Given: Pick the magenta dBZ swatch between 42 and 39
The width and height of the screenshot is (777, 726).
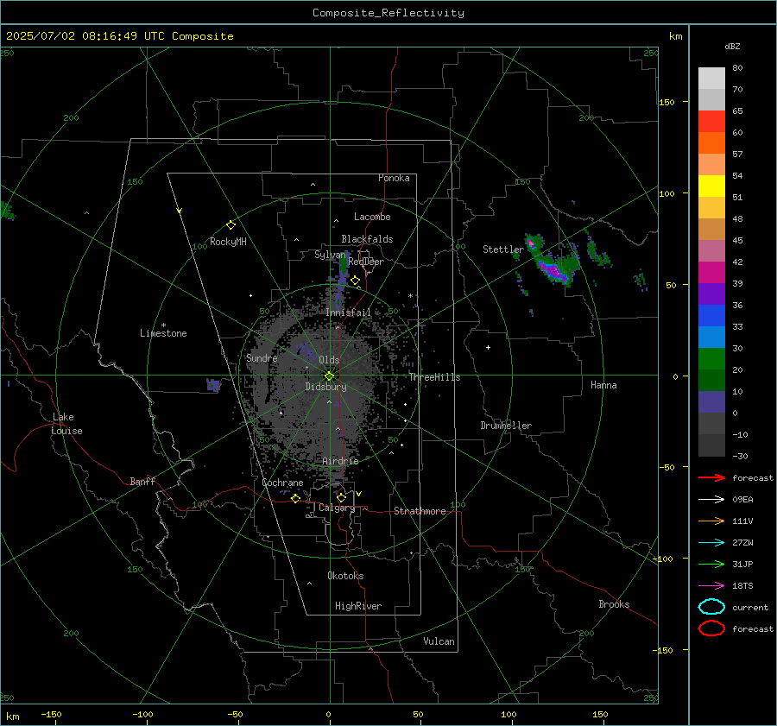Looking at the screenshot, I should tap(711, 272).
